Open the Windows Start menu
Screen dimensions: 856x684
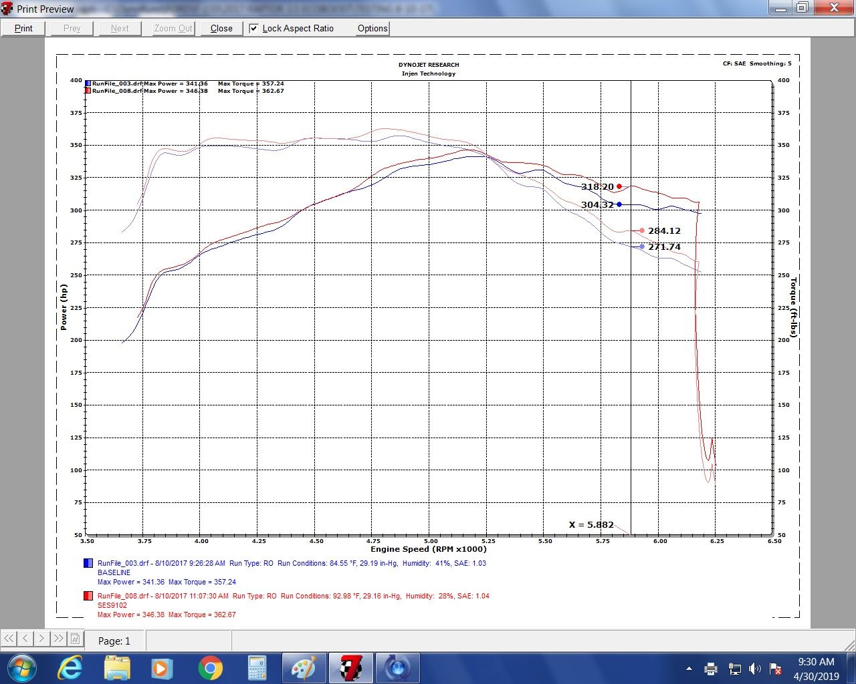click(21, 667)
